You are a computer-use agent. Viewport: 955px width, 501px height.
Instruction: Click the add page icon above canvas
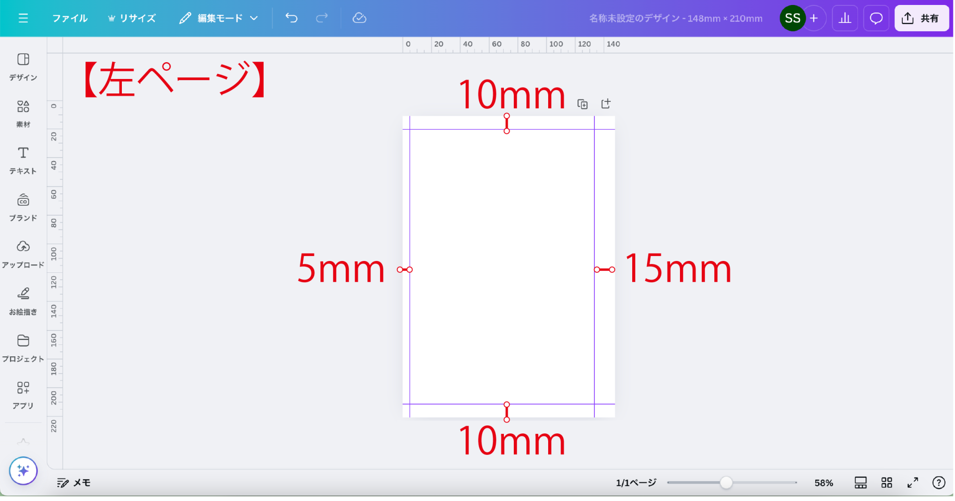[605, 104]
